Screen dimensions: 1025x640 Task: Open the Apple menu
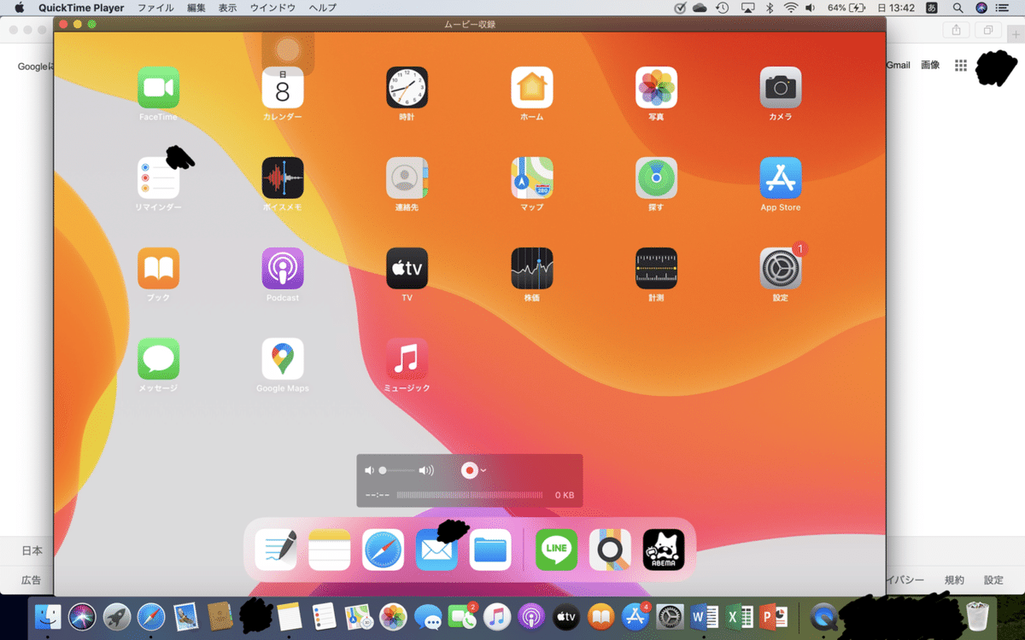19,8
